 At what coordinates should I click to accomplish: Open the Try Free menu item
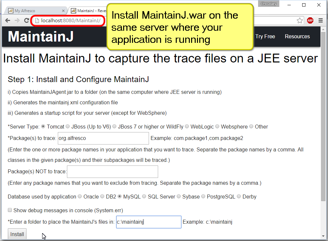point(265,36)
